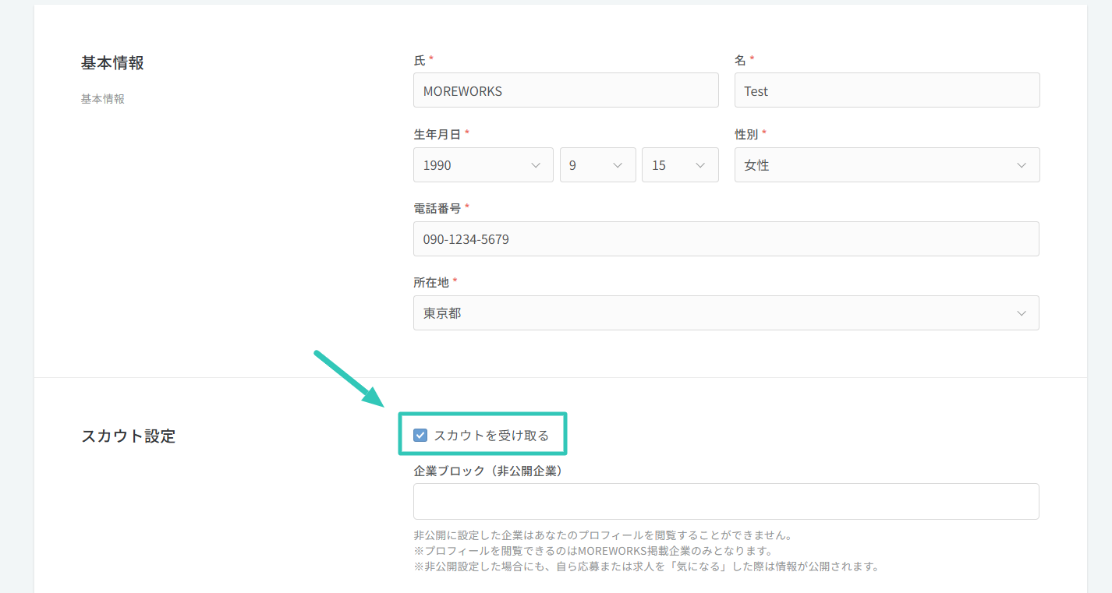
Task: Click the 所在地 label text
Action: tap(431, 282)
